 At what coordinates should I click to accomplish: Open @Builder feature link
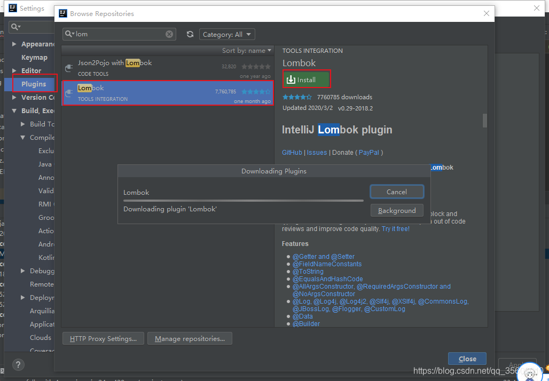(x=307, y=323)
